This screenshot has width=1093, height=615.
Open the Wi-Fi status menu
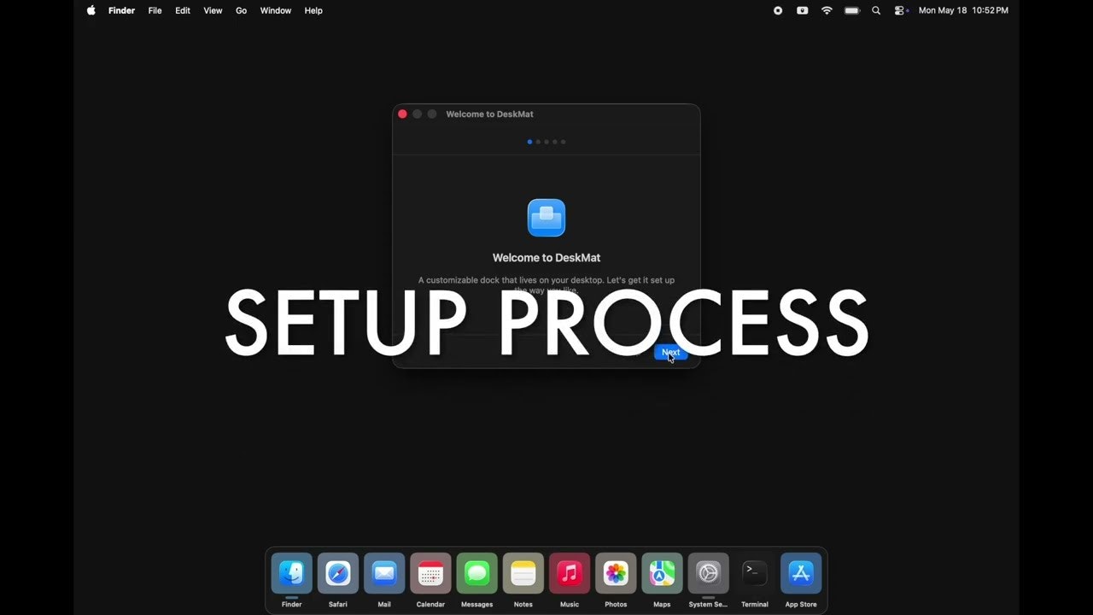pyautogui.click(x=827, y=10)
